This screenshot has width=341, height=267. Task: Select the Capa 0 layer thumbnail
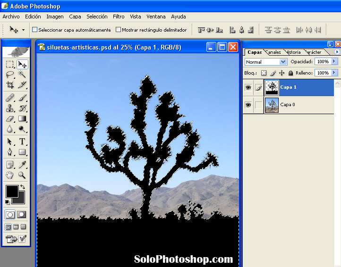pos(272,105)
